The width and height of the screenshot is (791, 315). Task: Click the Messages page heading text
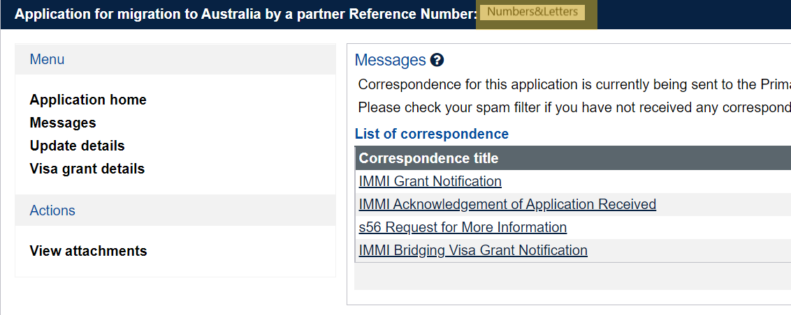pos(390,61)
